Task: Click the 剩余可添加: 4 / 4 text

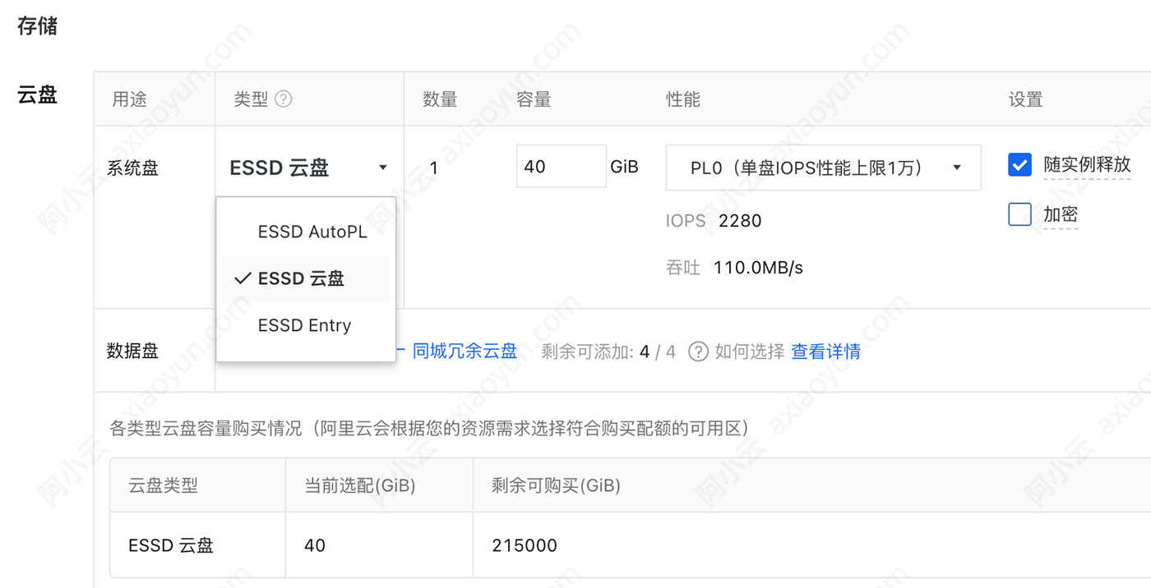Action: point(608,351)
